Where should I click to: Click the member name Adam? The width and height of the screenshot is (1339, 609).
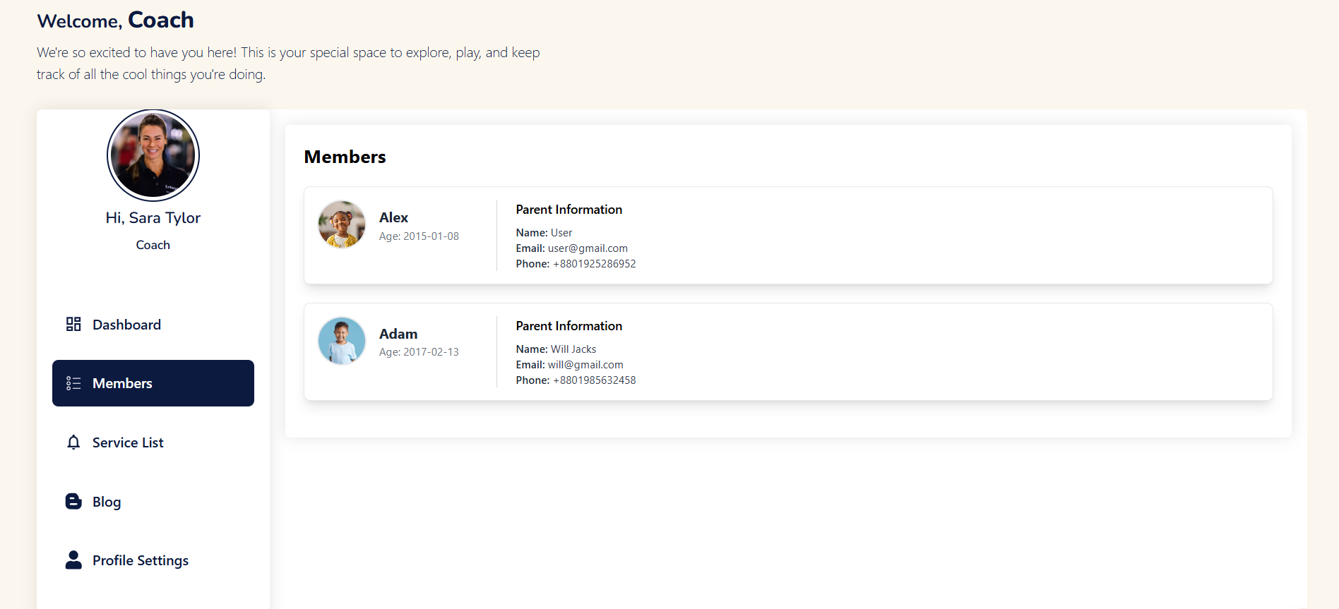[x=398, y=334]
